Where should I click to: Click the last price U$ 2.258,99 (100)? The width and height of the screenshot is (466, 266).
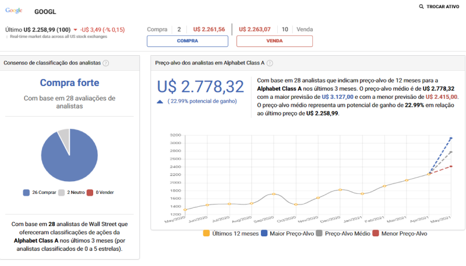pyautogui.click(x=47, y=30)
